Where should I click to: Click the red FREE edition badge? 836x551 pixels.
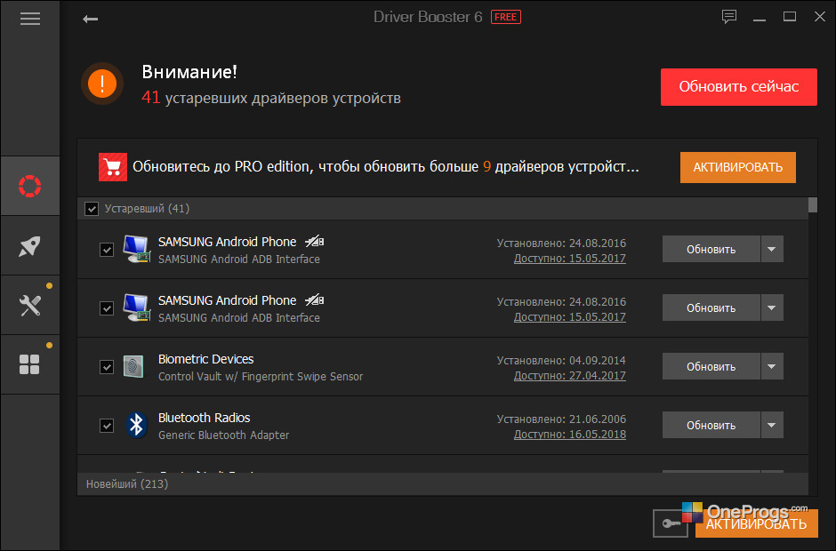coord(505,17)
